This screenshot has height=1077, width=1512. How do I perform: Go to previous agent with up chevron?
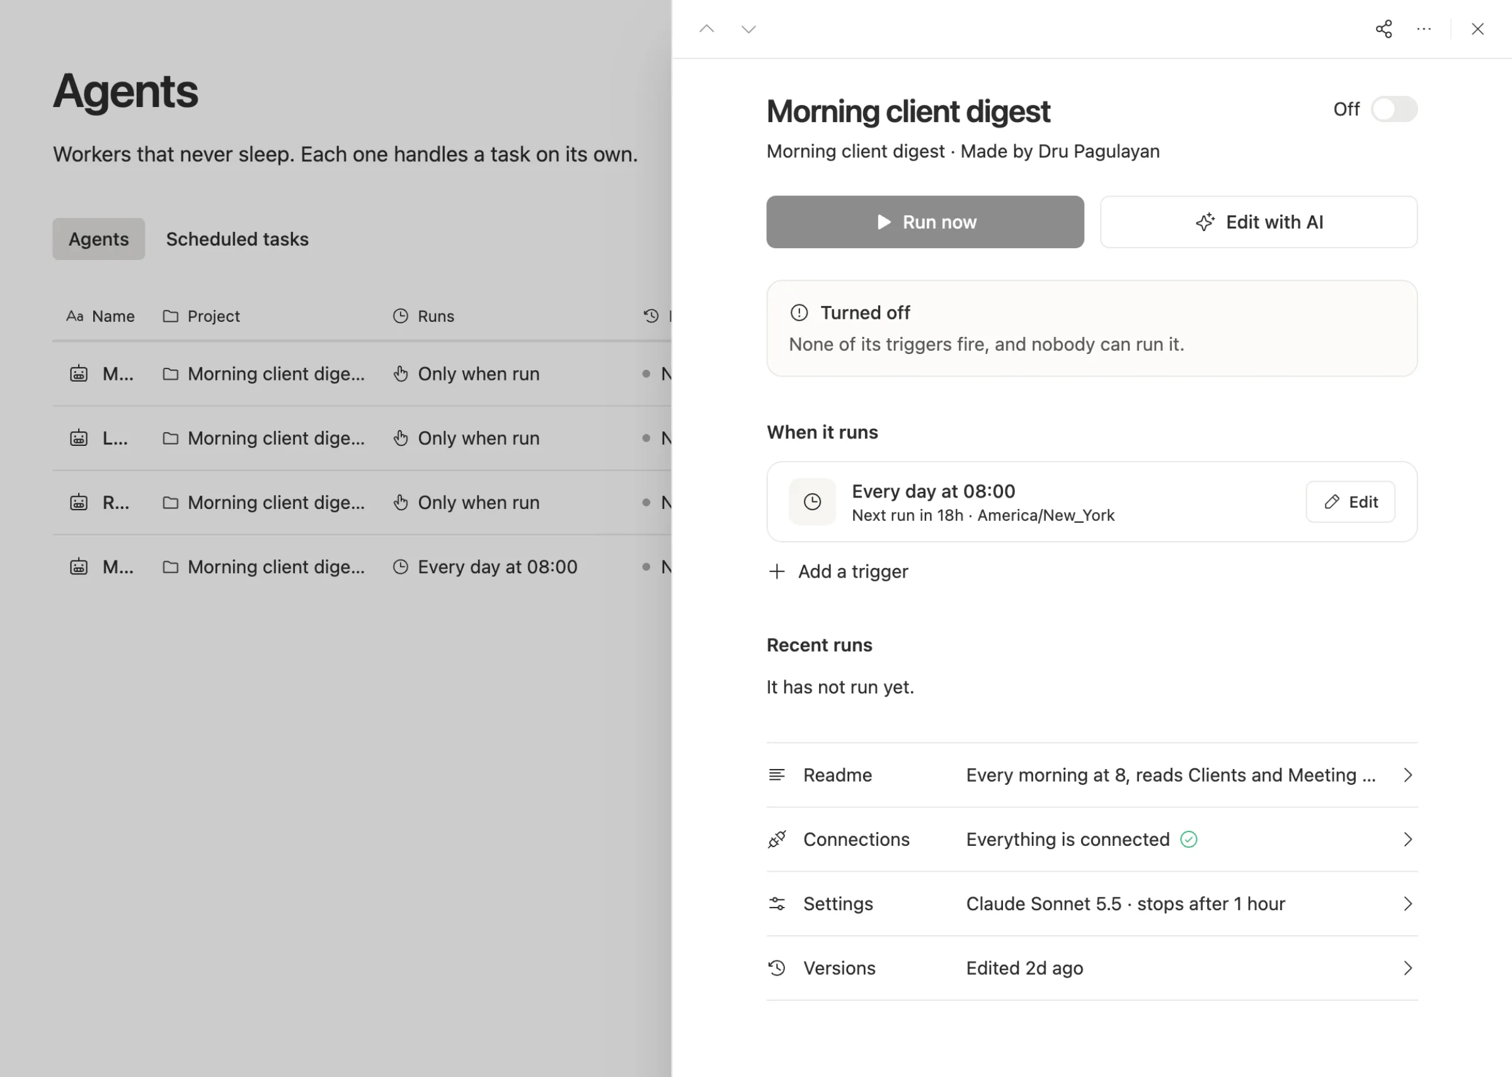[x=707, y=29]
